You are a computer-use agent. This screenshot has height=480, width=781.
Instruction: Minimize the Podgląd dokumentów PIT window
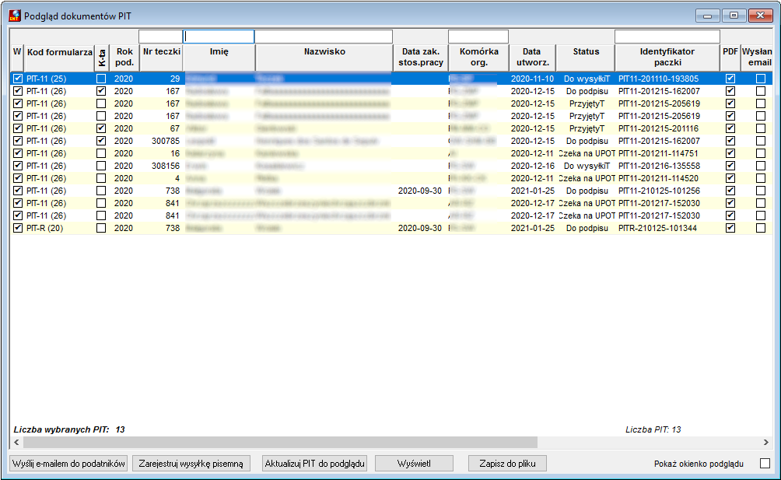pyautogui.click(x=708, y=16)
